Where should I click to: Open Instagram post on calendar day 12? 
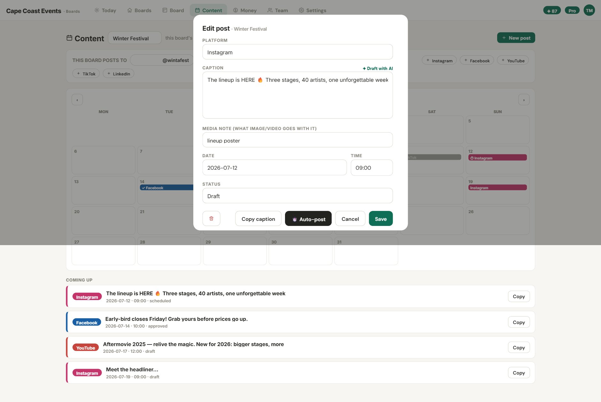(x=497, y=158)
